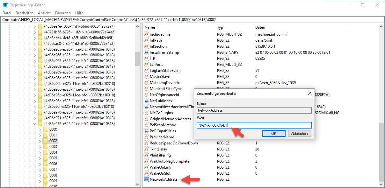
Task: Open the Favoriten menu
Action: click(x=63, y=13)
